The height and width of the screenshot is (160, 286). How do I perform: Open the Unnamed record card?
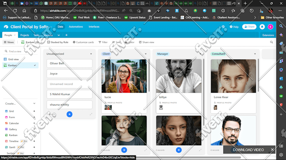69,84
